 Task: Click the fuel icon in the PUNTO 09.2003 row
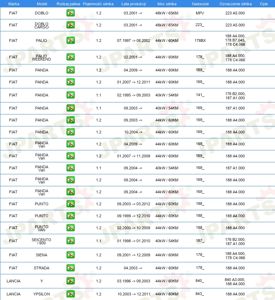[x=71, y=204]
